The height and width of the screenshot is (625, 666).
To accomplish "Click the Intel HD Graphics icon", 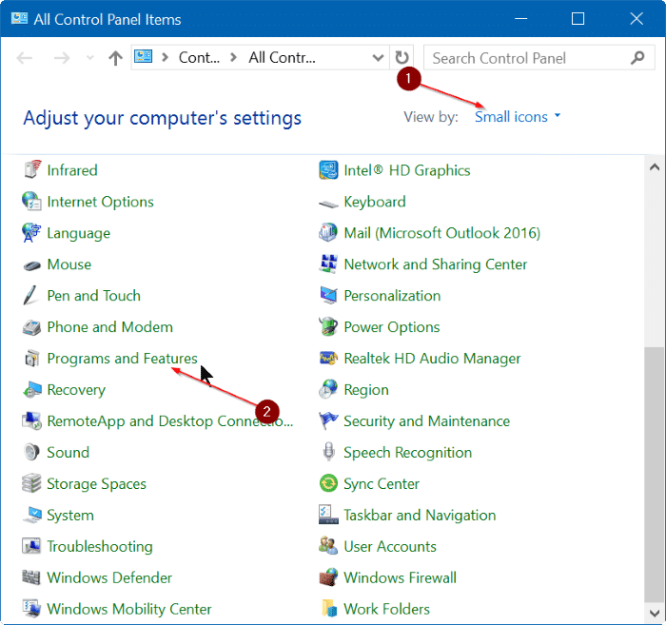I will [x=329, y=170].
